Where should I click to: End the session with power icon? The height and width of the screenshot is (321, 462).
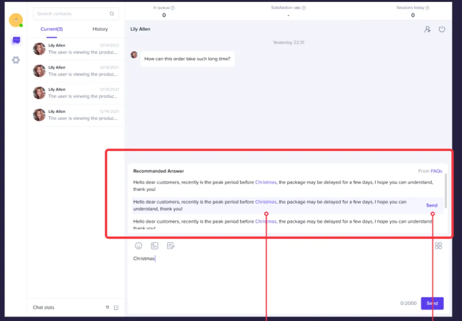(441, 29)
